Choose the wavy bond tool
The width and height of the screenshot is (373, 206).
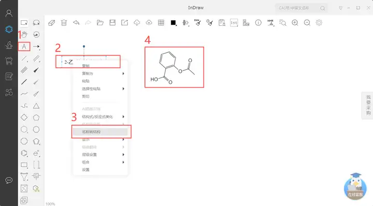(x=24, y=94)
